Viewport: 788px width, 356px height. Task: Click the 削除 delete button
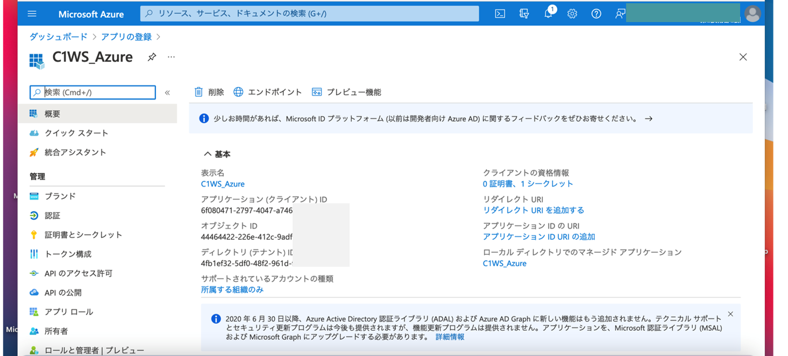[x=209, y=92]
